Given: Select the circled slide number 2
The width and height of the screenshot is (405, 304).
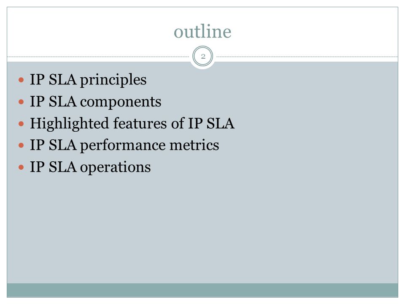Looking at the screenshot, I should (203, 56).
